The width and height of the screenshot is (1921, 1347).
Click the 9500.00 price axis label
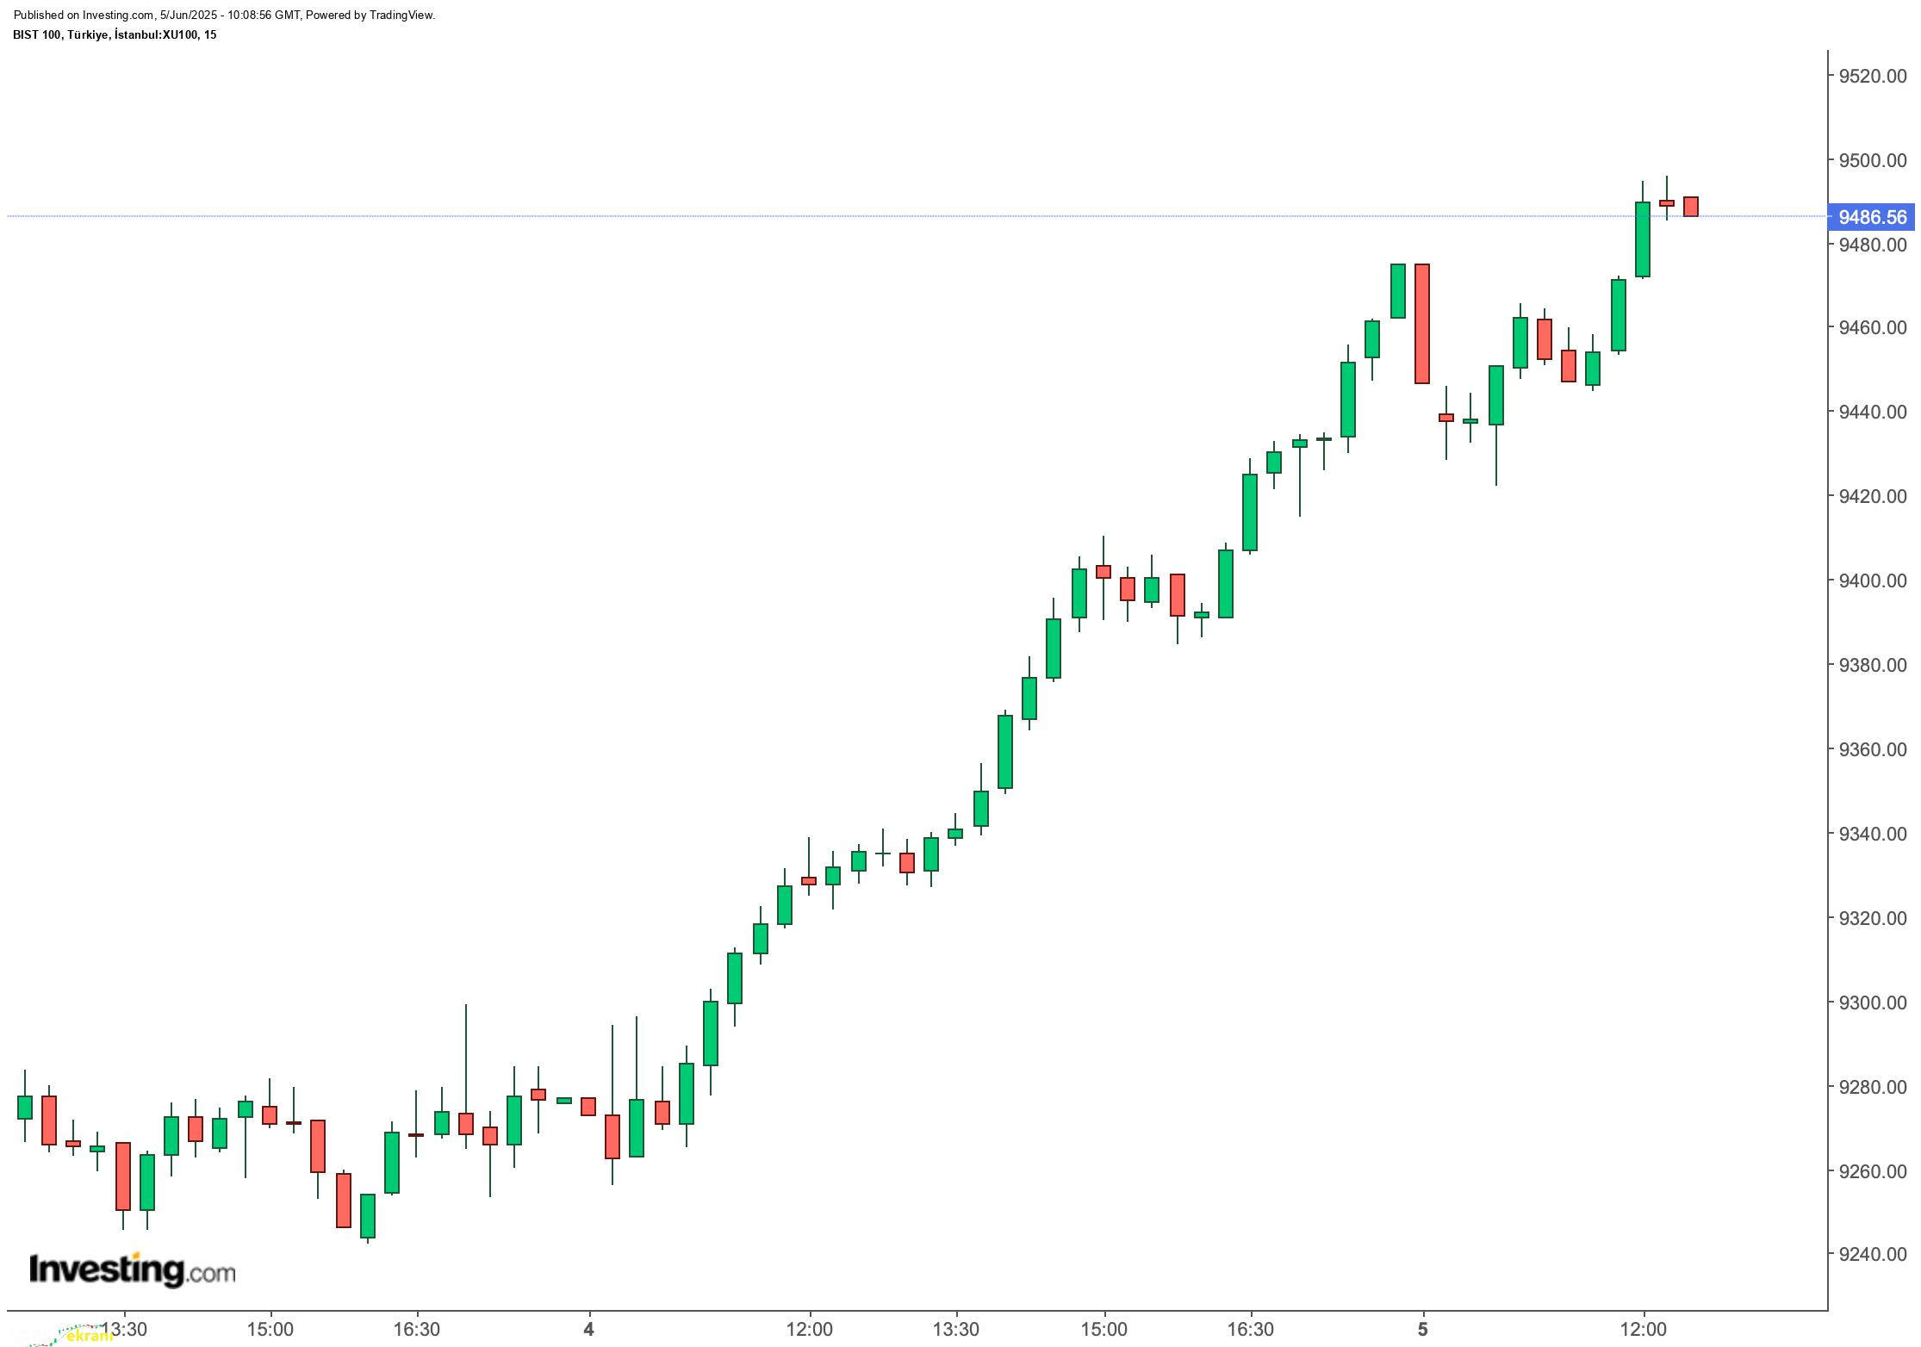(x=1872, y=160)
